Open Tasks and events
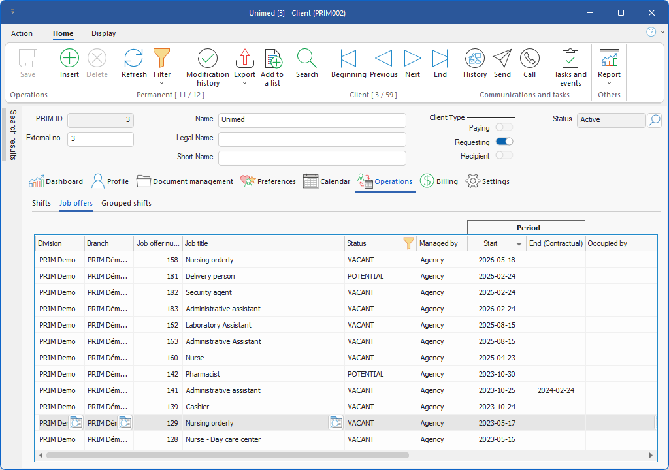Screen dimensions: 669x470 (570, 59)
